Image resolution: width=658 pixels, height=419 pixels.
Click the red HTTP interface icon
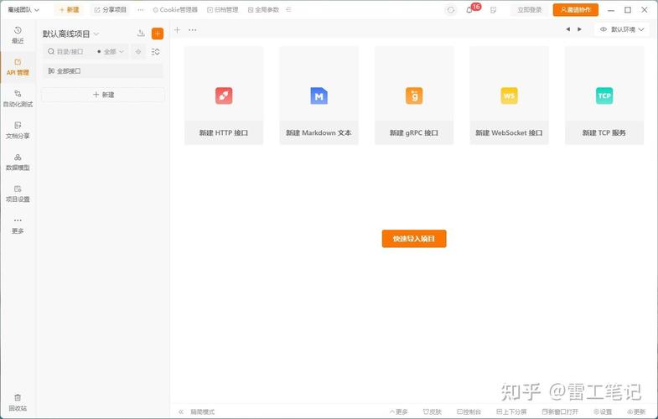click(x=224, y=96)
